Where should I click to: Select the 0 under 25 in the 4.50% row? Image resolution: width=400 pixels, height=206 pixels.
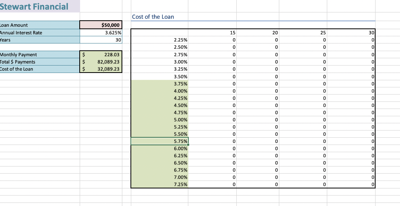pyautogui.click(x=303, y=105)
